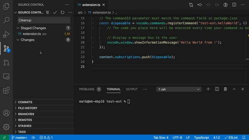Click TypeScript version 4.1.2
Screen dimensions: 249x140
[x=216, y=137]
